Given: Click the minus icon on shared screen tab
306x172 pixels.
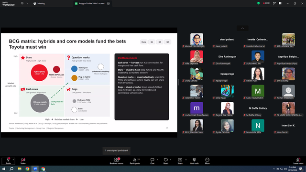Looking at the screenshot, I should click(109, 3).
